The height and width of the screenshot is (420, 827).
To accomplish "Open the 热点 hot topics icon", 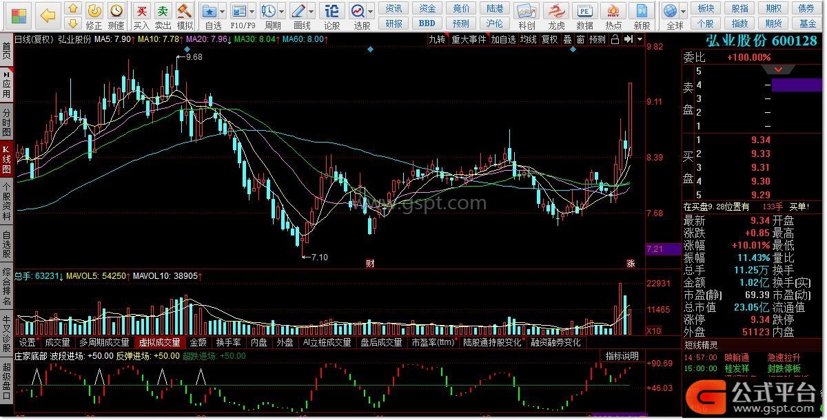I will pos(613,16).
